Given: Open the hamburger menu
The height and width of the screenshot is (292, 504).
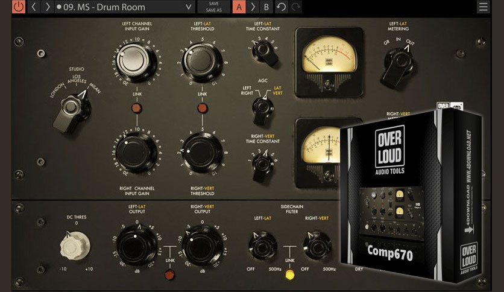Looking at the screenshot, I should pyautogui.click(x=483, y=7).
